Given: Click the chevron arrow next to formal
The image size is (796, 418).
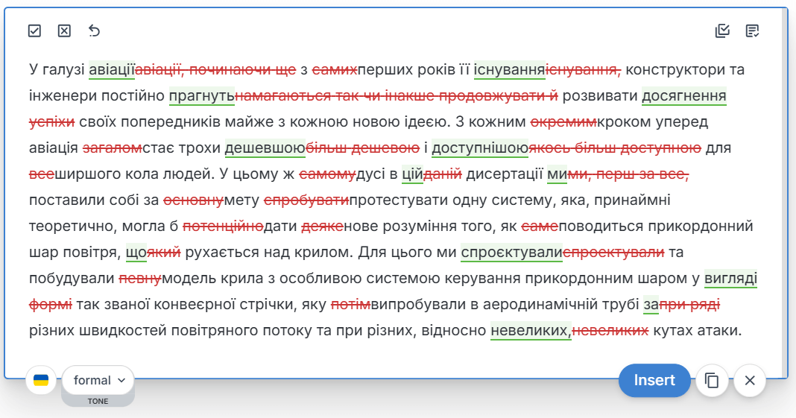Looking at the screenshot, I should coord(121,381).
